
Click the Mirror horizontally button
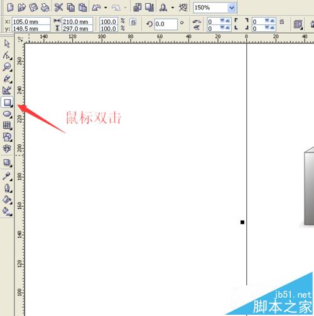(197, 21)
